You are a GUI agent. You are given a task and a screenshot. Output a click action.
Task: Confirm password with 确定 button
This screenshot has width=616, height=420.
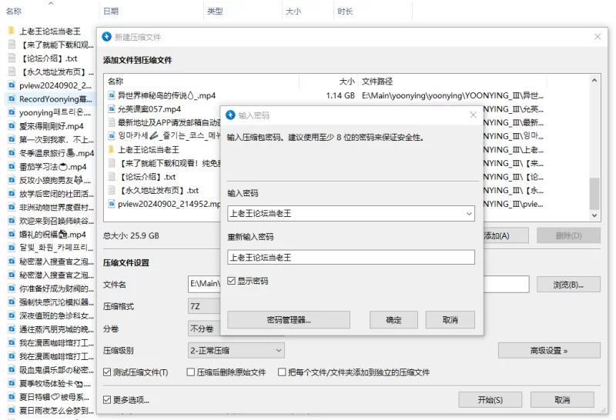pos(393,320)
